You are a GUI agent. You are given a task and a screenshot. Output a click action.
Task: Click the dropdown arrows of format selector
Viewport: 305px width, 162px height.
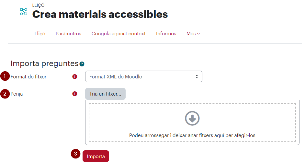[197, 76]
